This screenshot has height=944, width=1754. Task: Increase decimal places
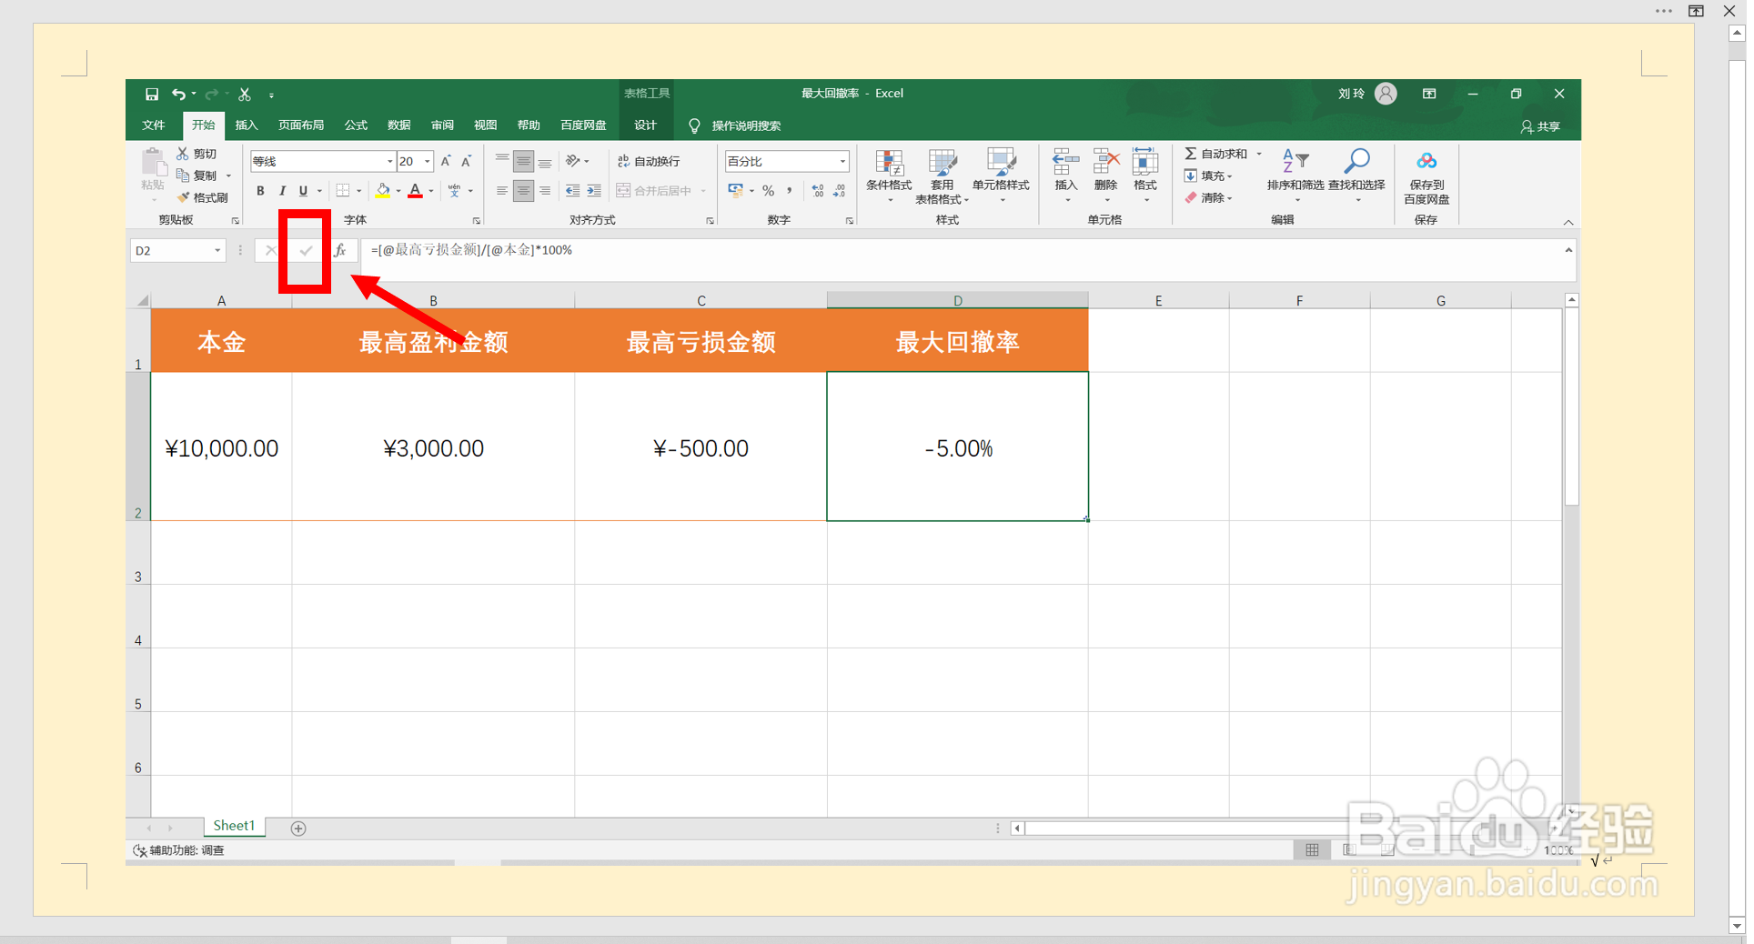coord(818,190)
